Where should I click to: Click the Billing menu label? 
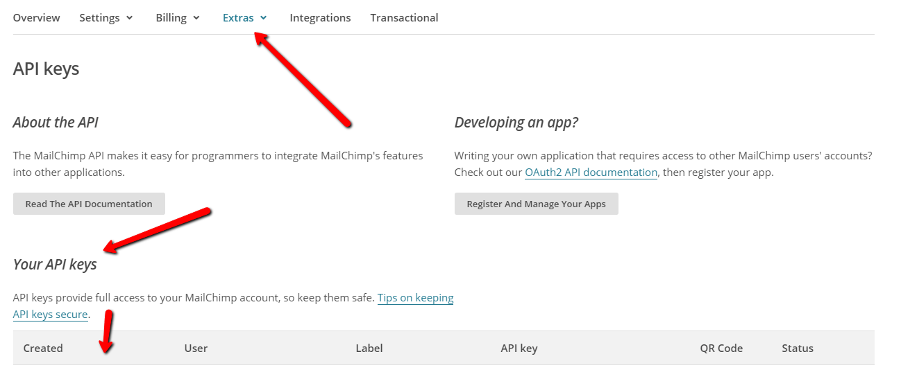(x=171, y=18)
